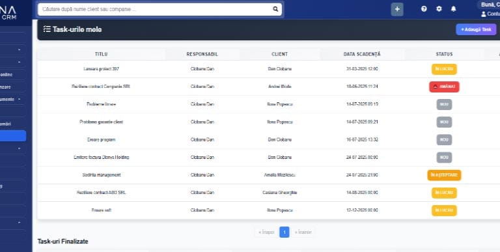Click the client cell in Eroare soft row
This screenshot has height=252, width=500.
280,210
